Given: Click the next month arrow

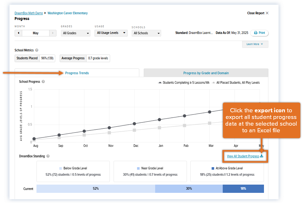Looking at the screenshot, I should [x=53, y=33].
